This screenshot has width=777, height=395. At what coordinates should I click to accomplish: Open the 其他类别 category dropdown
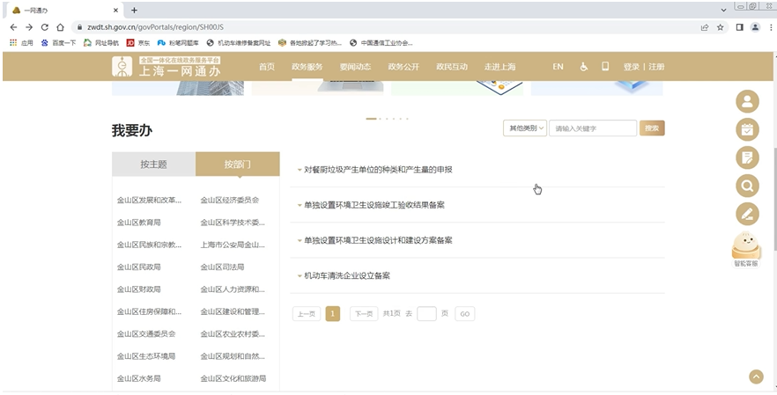tap(525, 128)
